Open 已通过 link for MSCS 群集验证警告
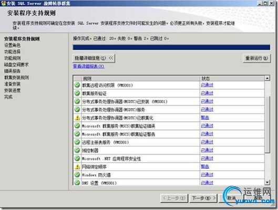This screenshot has width=278, height=210. 207,134
